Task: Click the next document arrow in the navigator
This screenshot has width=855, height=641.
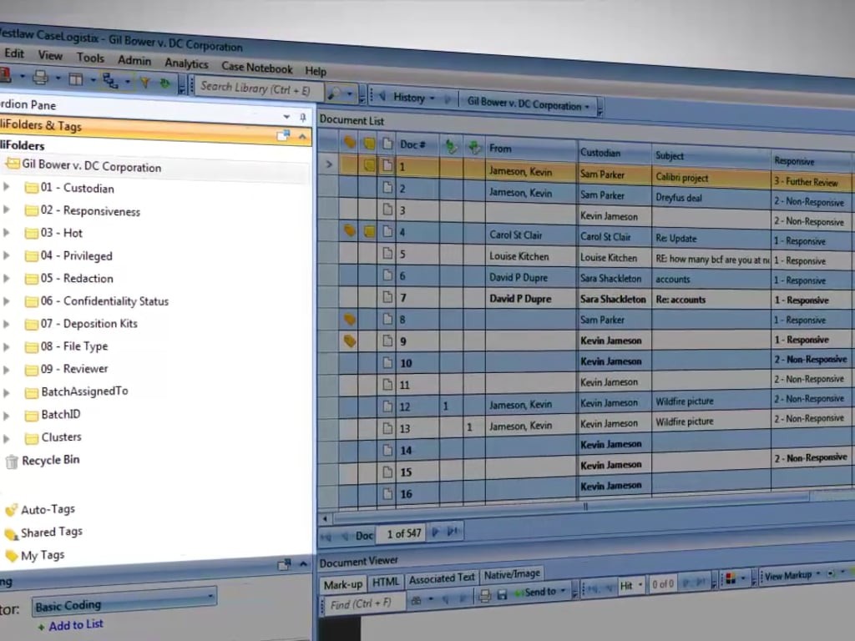Action: point(435,532)
